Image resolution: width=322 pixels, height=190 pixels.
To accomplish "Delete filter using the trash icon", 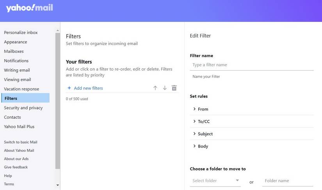I will click(x=174, y=88).
